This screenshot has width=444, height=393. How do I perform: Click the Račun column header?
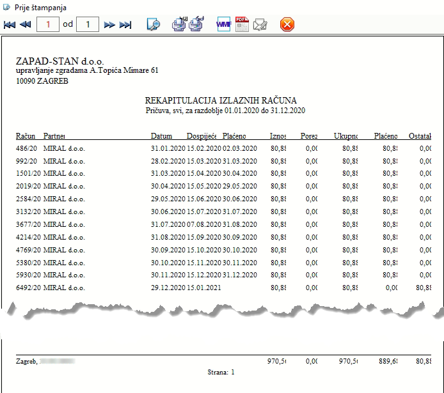(26, 136)
